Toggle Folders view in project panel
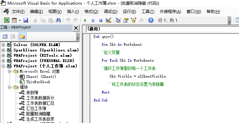Viewport: 239px width, 123px height. click(22, 36)
